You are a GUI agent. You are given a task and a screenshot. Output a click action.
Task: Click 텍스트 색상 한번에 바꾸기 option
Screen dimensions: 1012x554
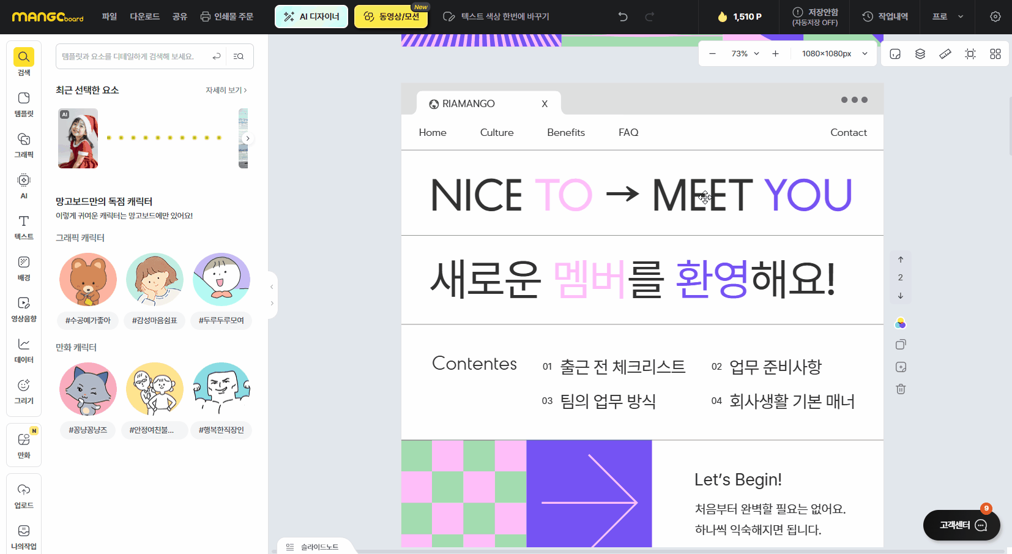pyautogui.click(x=496, y=17)
